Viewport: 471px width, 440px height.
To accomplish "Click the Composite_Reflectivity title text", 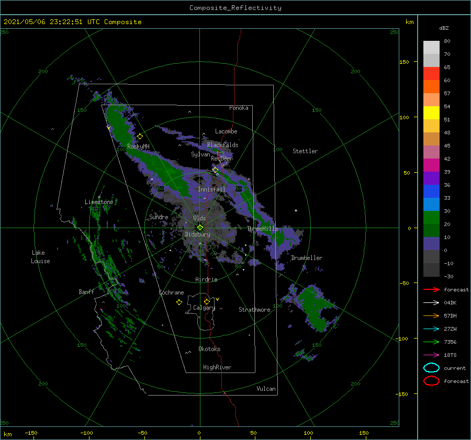I will (x=235, y=8).
